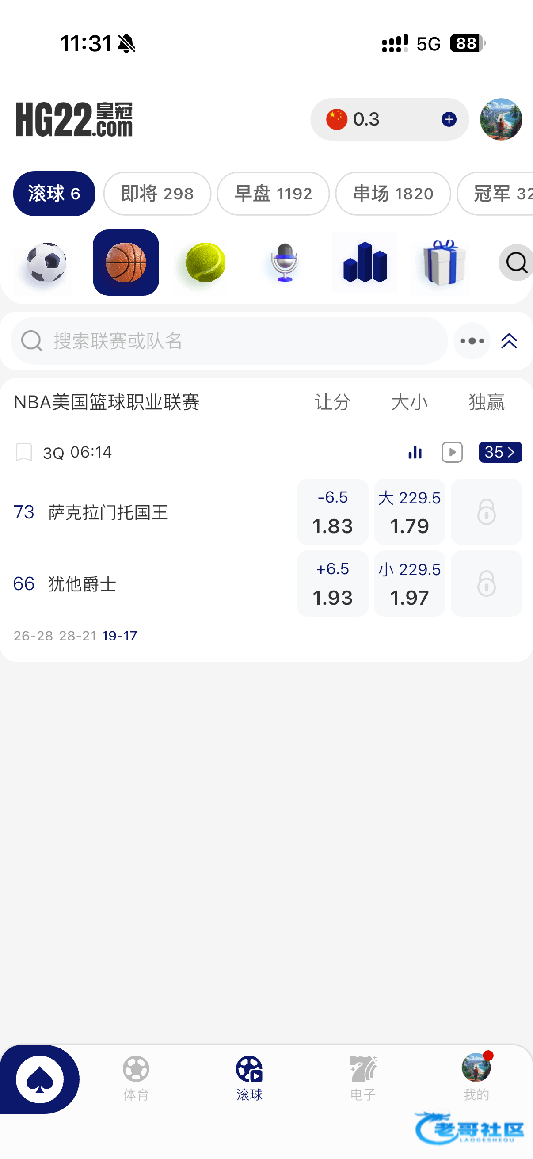The image size is (533, 1159).
Task: Select under 229.5 odds 1.97
Action: [409, 583]
